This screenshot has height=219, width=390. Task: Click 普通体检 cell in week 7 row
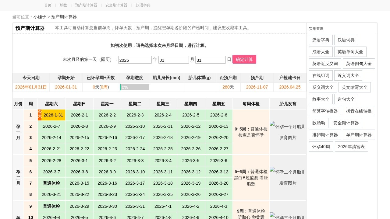click(51, 183)
